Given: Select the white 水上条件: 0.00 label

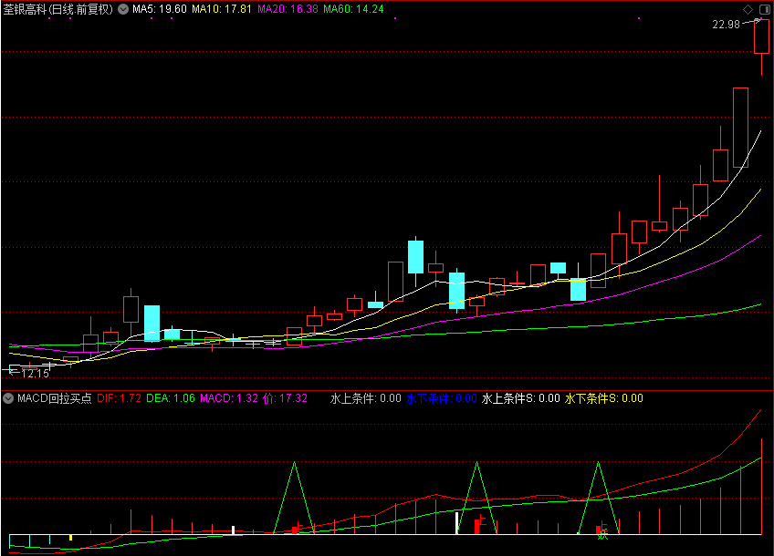Looking at the screenshot, I should (x=365, y=398).
